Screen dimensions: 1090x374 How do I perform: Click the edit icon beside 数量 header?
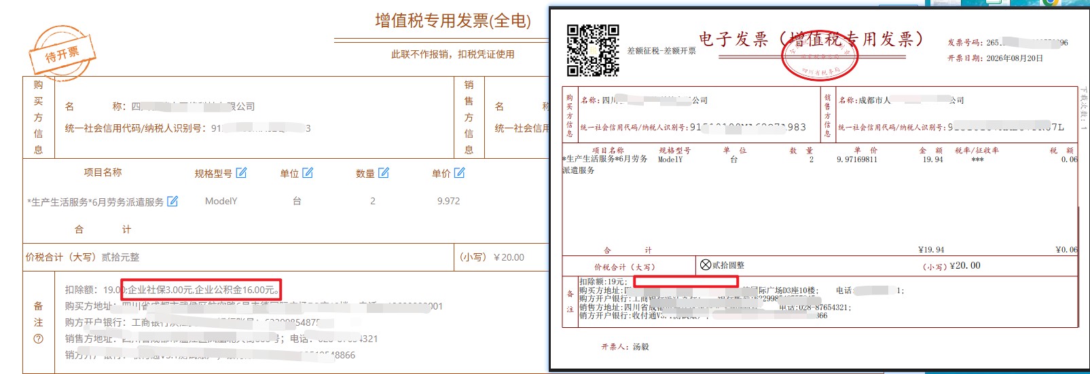click(384, 173)
